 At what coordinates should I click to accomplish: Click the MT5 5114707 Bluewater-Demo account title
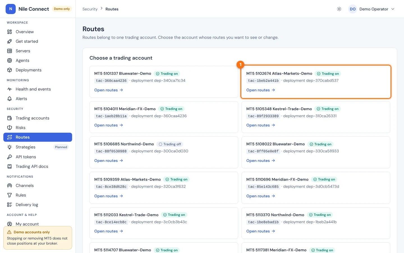click(x=123, y=250)
